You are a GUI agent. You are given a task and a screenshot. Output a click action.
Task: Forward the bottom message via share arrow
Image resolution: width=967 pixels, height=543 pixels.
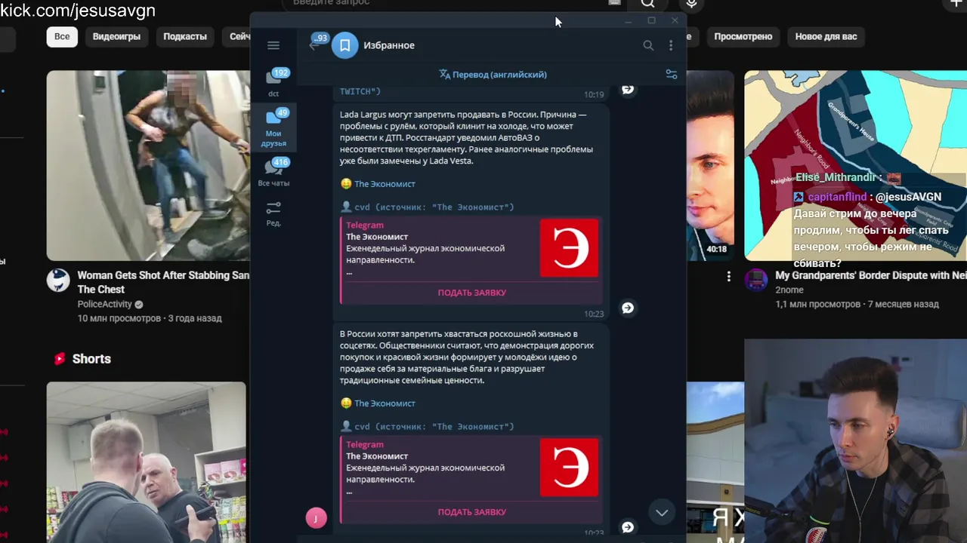pos(628,527)
